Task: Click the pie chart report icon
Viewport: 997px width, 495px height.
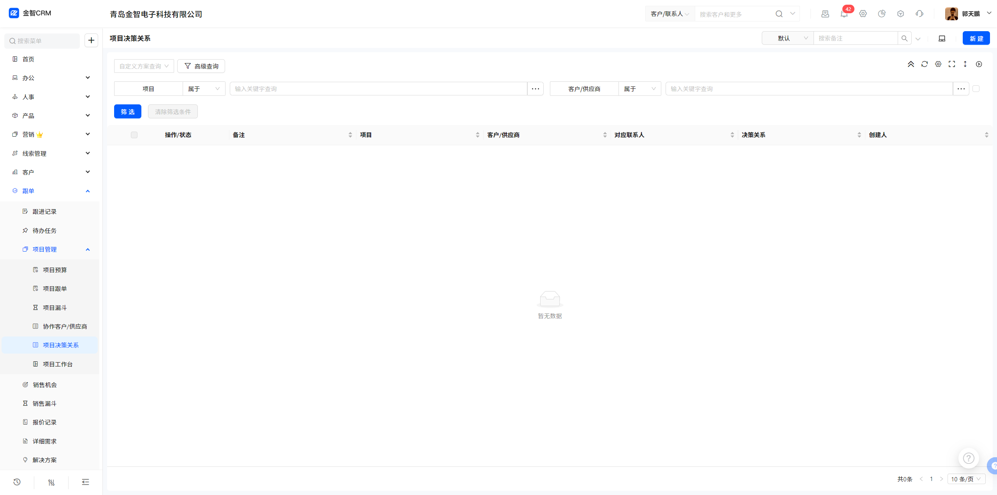Action: coord(881,14)
